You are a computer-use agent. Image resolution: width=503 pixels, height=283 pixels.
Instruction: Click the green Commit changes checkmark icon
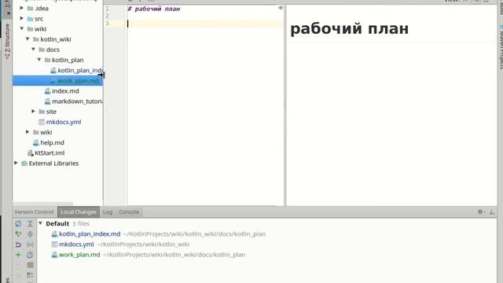[x=18, y=234]
